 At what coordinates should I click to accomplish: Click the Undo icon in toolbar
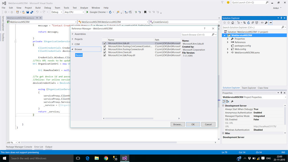pos(37,12)
